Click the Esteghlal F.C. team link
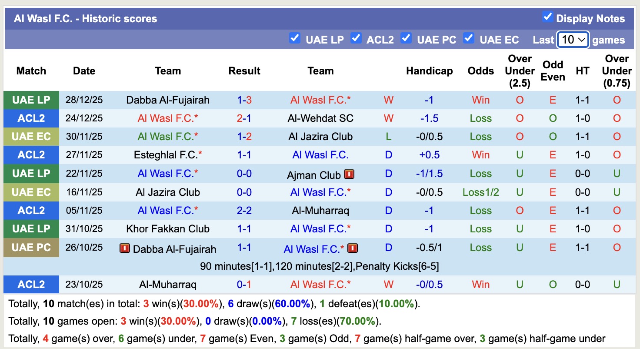Viewport: 640px width, 349px height. (x=168, y=154)
